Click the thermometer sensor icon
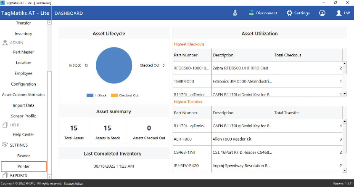This screenshot has width=354, height=187. (235, 13)
